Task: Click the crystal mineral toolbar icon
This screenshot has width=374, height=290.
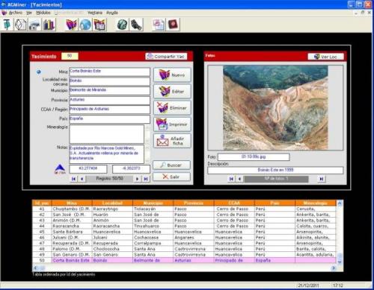Action: 20,25
